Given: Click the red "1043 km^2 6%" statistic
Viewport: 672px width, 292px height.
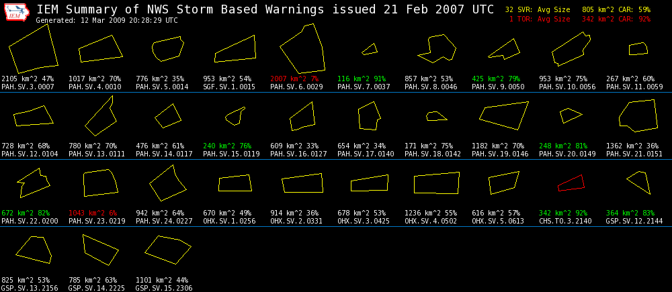Looking at the screenshot, I should pos(93,213).
